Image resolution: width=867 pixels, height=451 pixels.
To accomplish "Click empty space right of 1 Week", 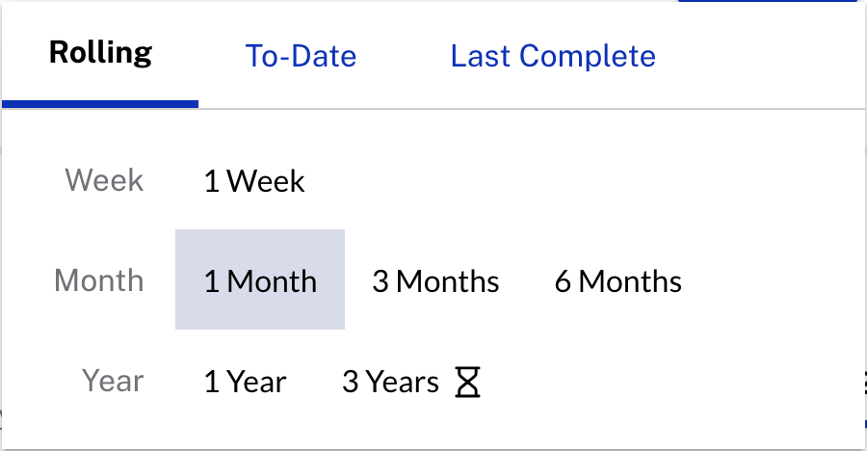I will click(578, 181).
